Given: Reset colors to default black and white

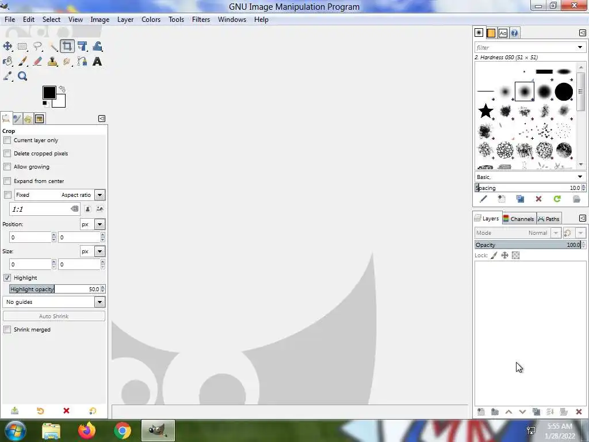Looking at the screenshot, I should pyautogui.click(x=45, y=104).
